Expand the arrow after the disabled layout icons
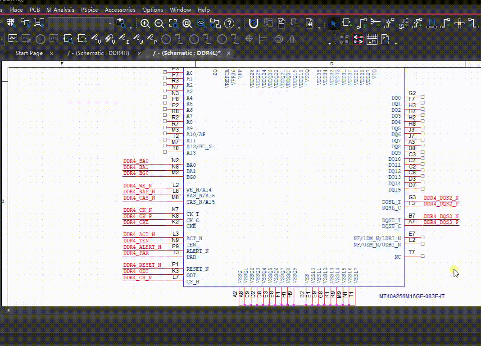This screenshot has height=346, width=481. (x=330, y=44)
